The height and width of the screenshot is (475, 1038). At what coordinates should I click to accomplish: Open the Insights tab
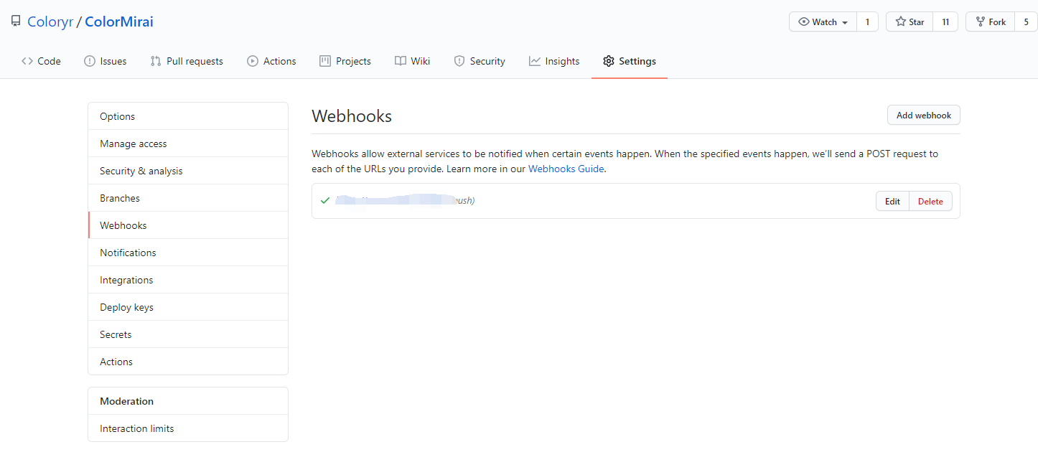(554, 61)
